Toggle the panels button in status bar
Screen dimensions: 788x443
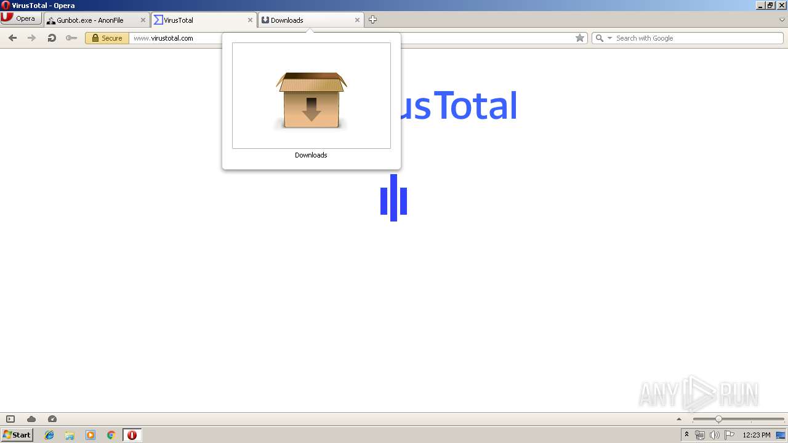click(10, 419)
